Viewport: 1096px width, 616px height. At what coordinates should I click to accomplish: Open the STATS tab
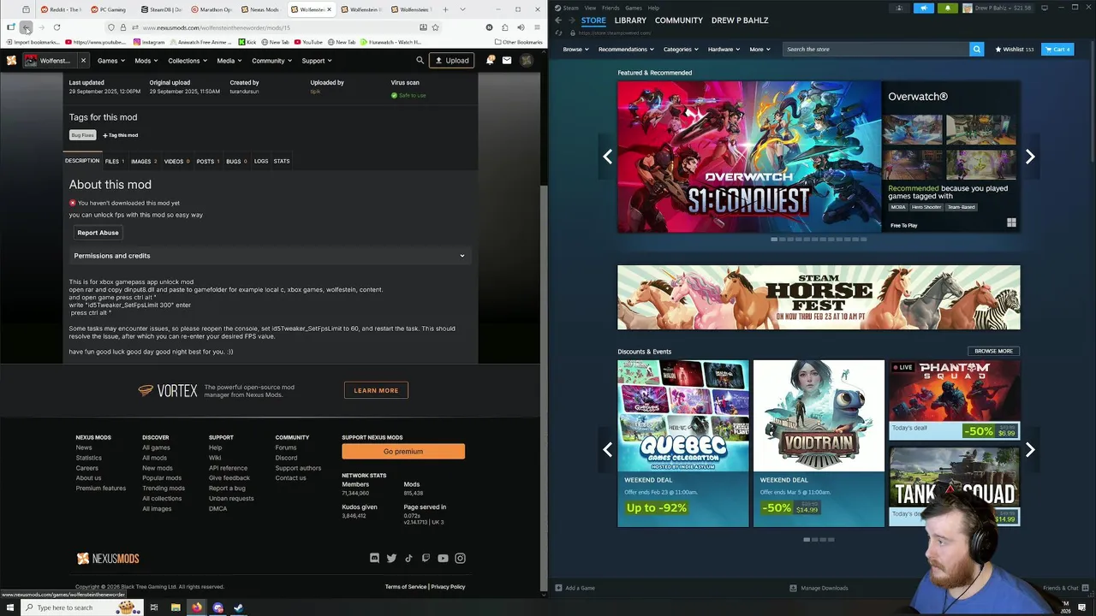[282, 161]
